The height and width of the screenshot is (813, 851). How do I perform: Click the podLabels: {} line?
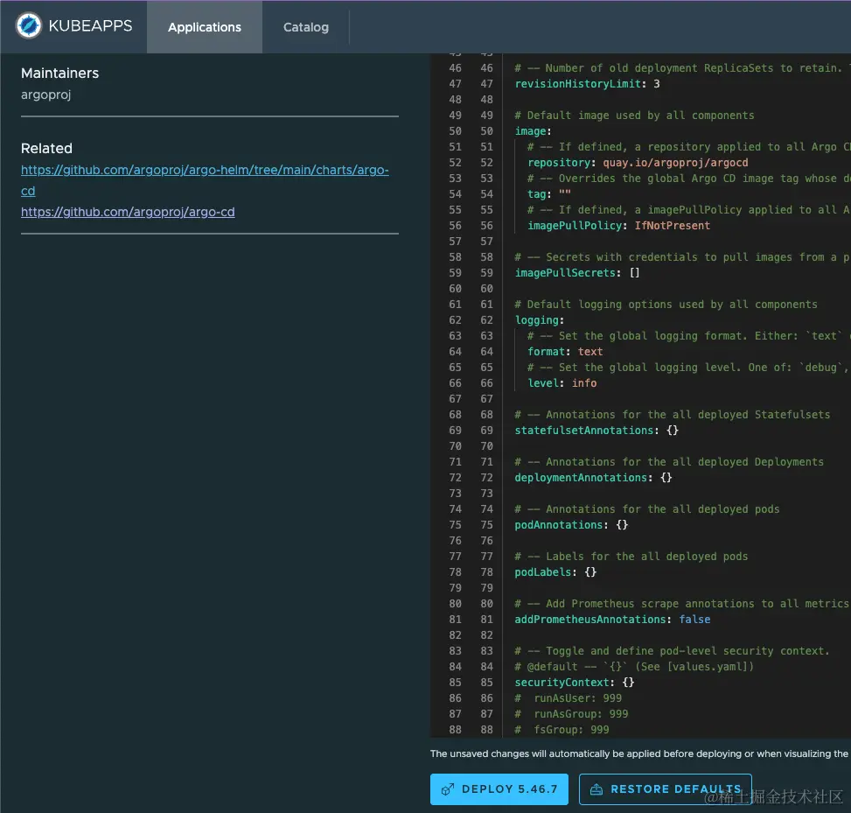(555, 571)
